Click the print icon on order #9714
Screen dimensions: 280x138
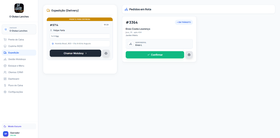tap(106, 53)
